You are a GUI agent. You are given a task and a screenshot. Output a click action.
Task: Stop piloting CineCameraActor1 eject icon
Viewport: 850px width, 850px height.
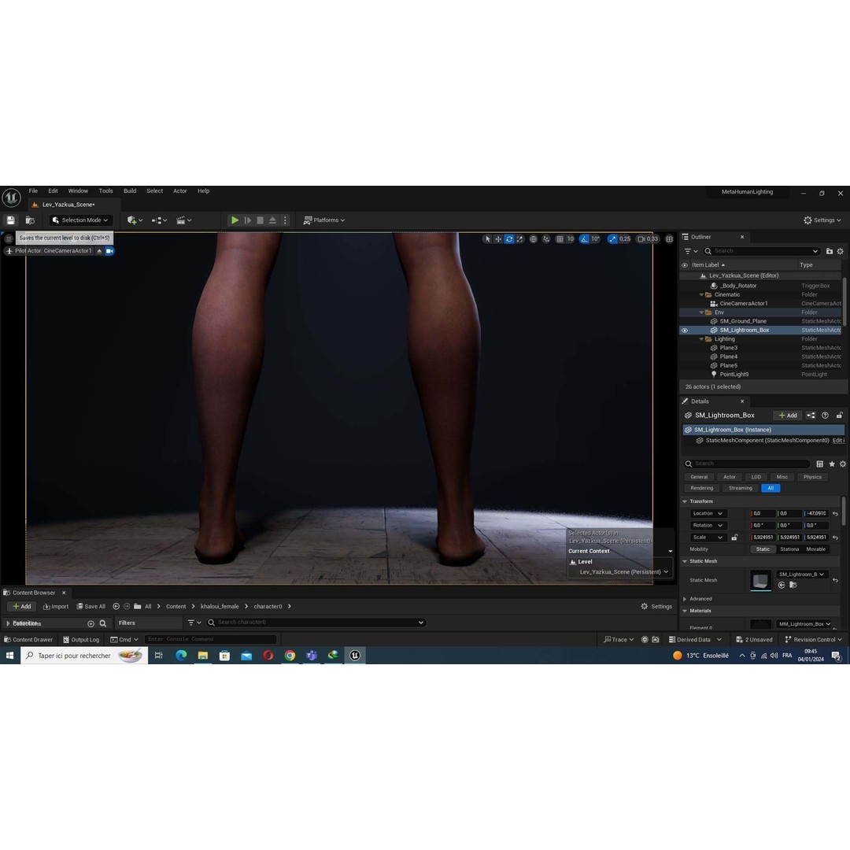coord(99,251)
